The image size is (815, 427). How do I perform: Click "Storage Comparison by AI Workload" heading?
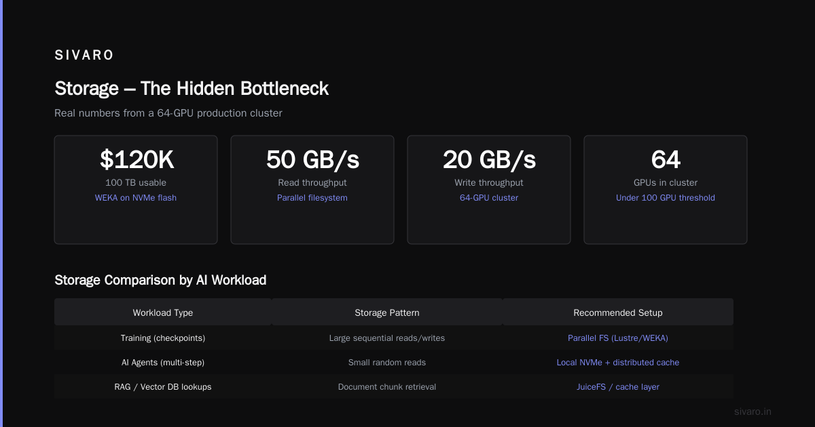tap(160, 280)
